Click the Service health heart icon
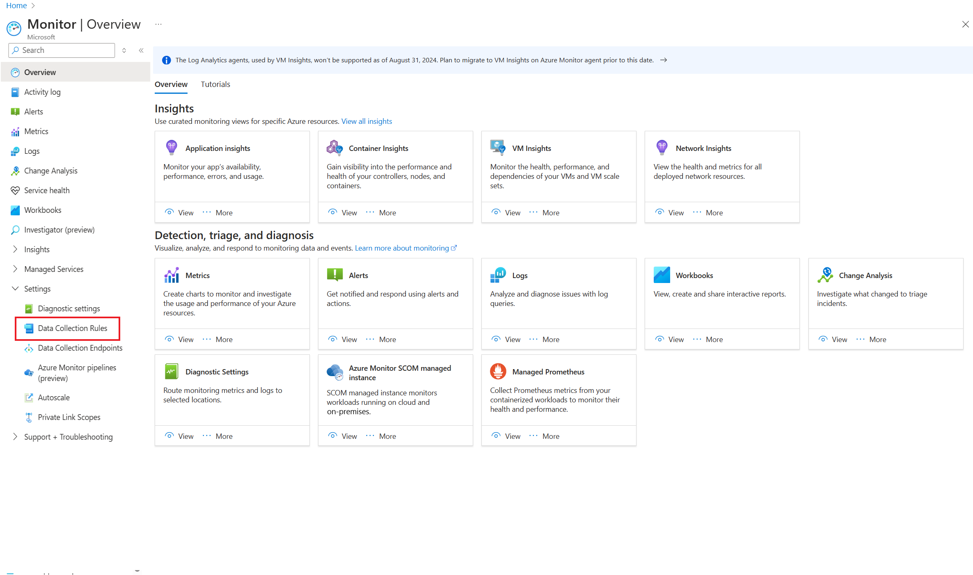This screenshot has width=973, height=575. click(15, 190)
